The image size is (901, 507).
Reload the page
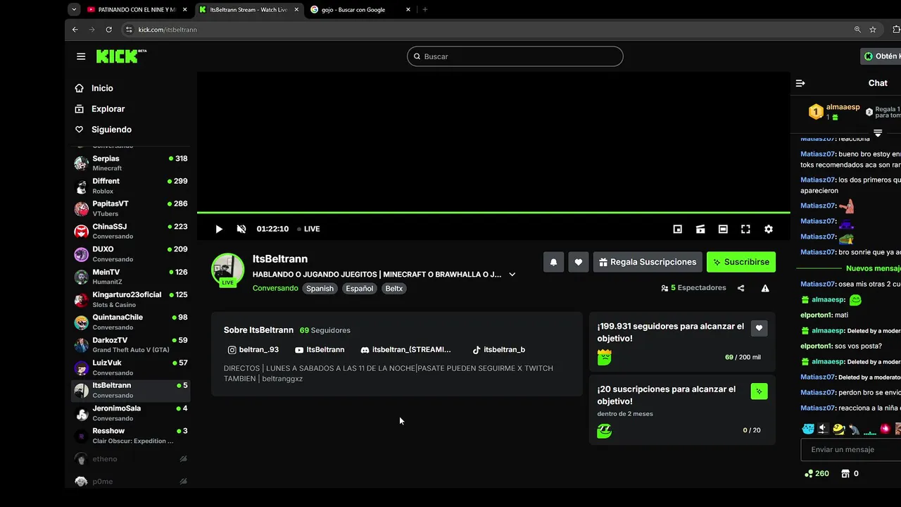pyautogui.click(x=108, y=30)
